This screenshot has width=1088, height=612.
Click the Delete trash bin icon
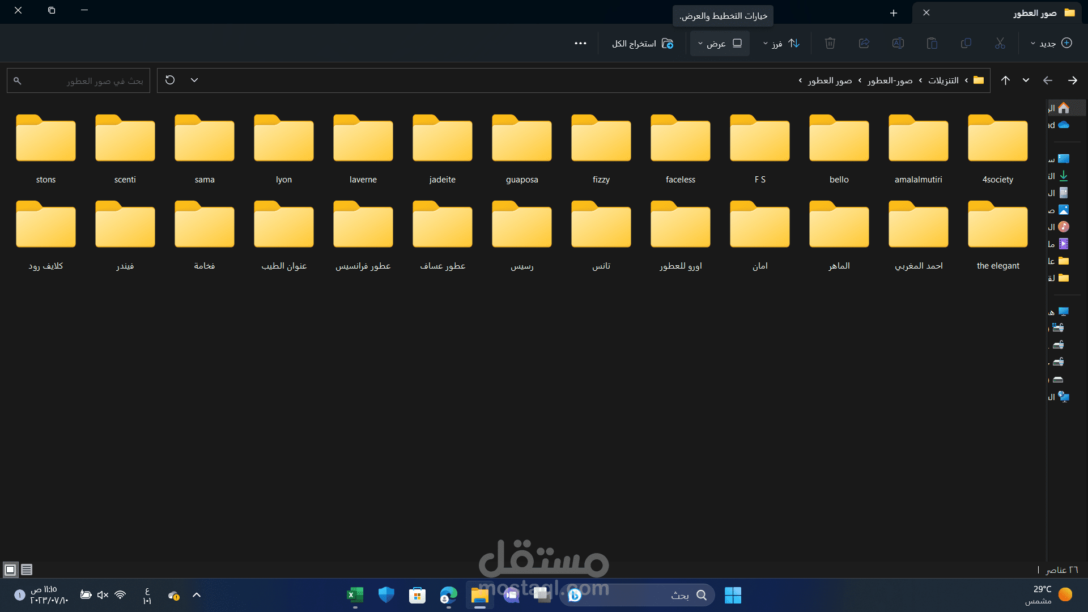click(x=830, y=43)
